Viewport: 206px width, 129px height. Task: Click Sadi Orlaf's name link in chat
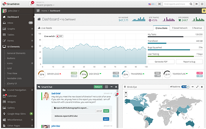[56, 94]
